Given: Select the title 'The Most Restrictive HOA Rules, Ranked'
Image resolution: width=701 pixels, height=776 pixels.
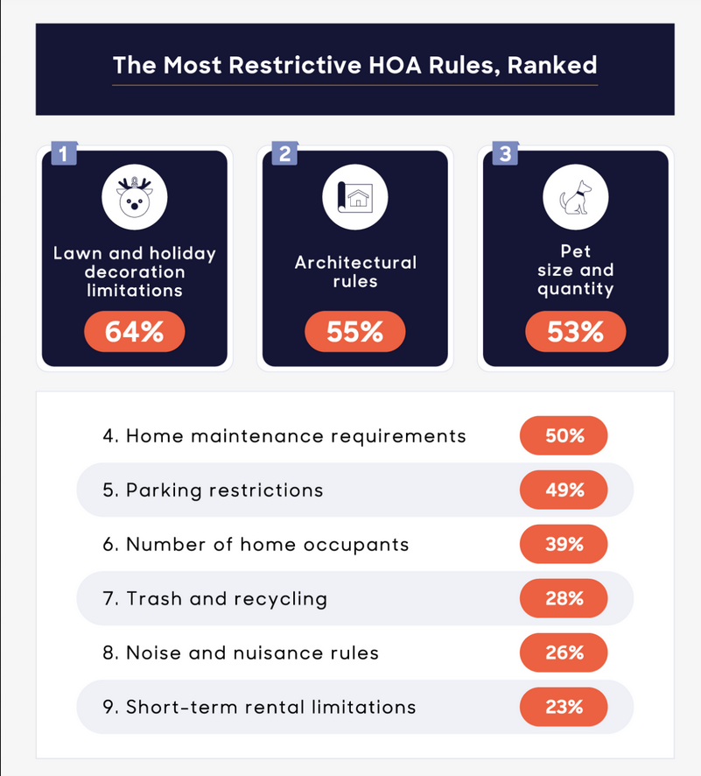Looking at the screenshot, I should [x=354, y=65].
